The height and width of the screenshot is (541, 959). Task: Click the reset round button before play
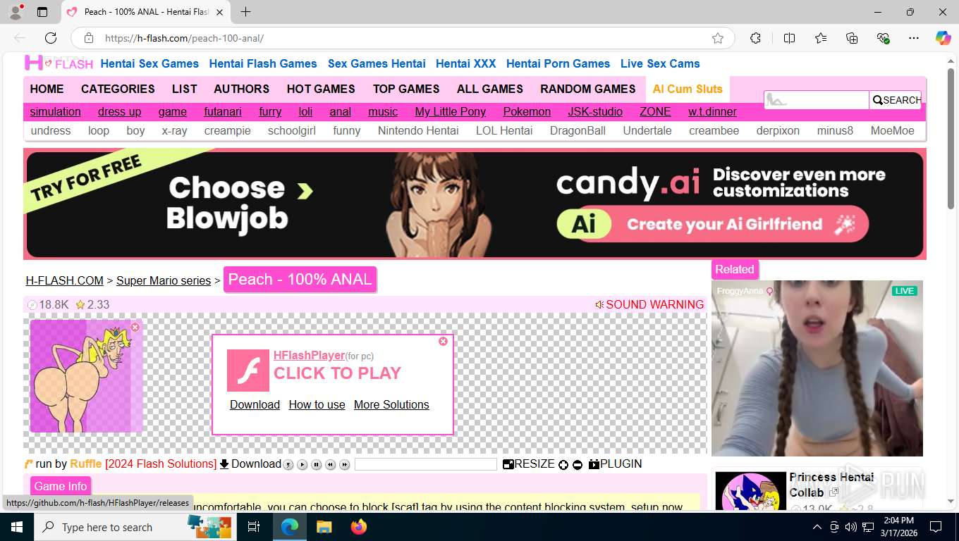tap(288, 464)
